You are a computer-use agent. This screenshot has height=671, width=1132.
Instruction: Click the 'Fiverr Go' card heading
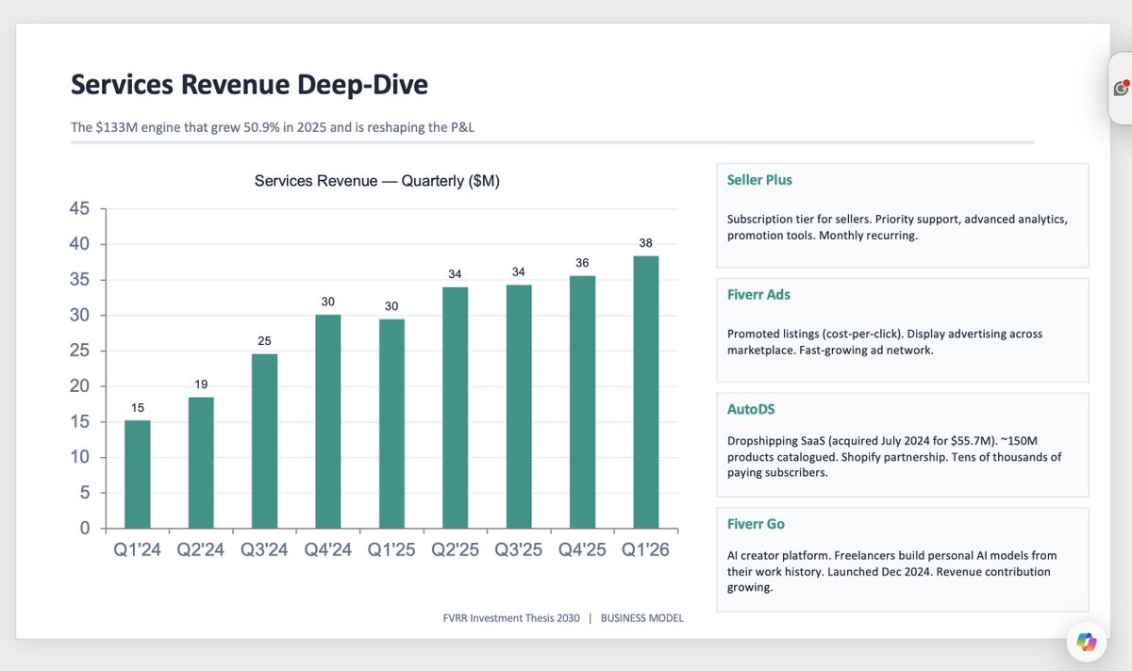click(756, 524)
